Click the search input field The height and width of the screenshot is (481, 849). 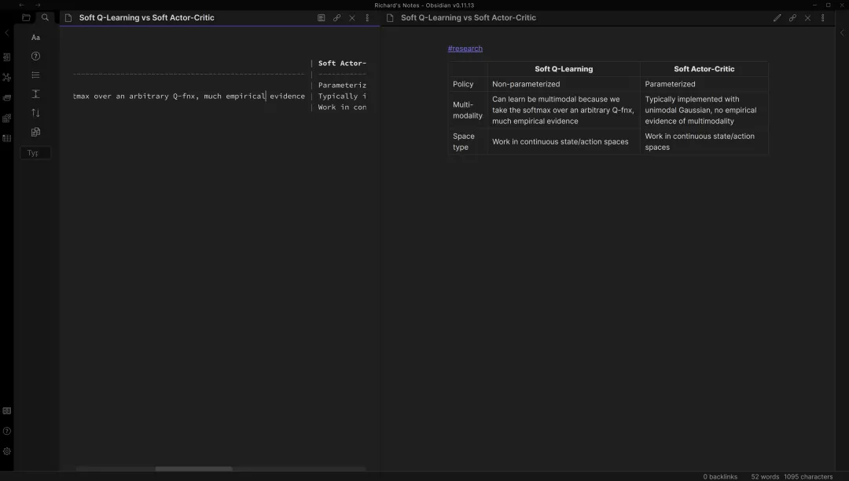pos(35,153)
